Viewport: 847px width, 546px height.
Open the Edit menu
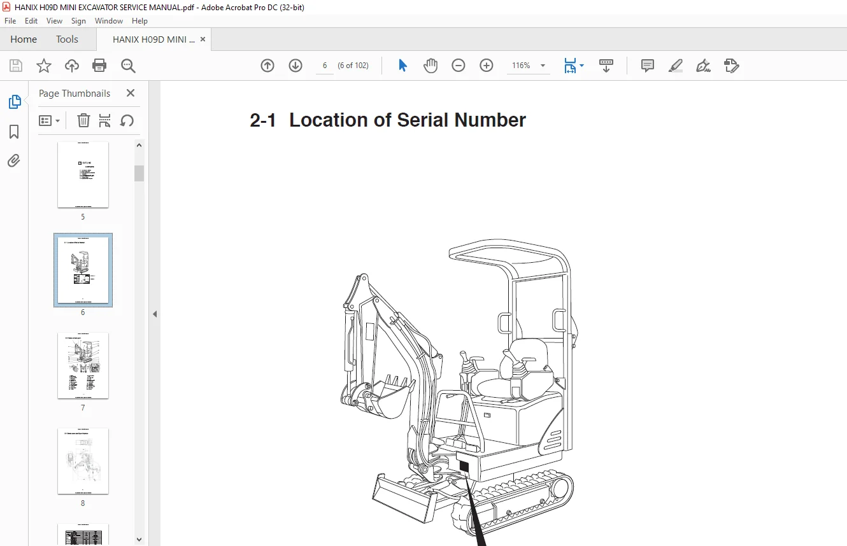click(31, 21)
